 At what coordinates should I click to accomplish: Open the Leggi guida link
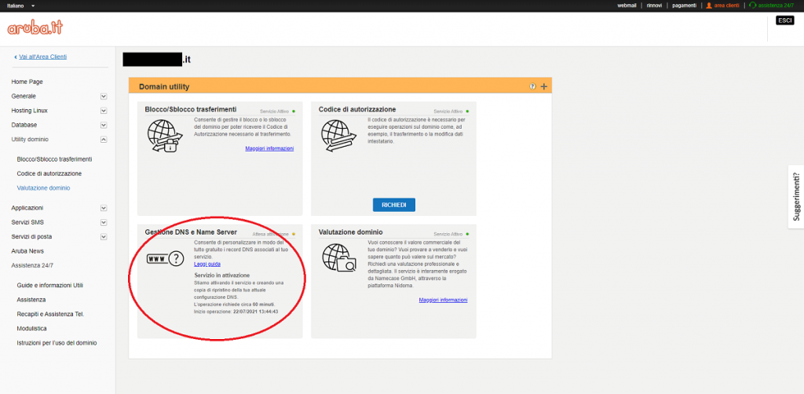click(207, 264)
